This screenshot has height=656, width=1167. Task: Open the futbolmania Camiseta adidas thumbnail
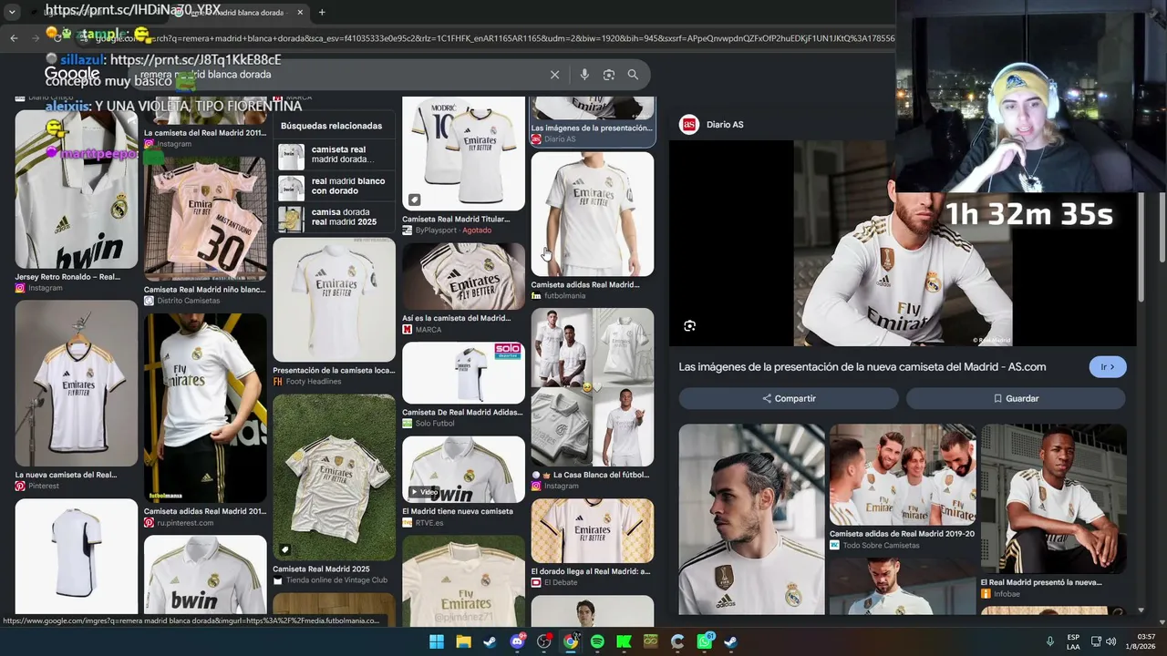click(593, 214)
